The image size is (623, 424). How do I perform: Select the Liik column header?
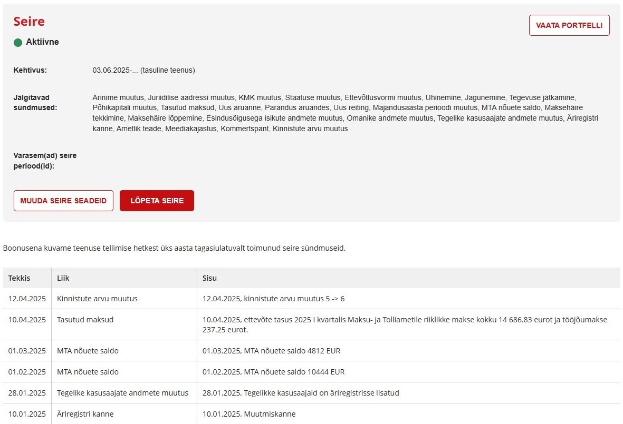pos(64,278)
